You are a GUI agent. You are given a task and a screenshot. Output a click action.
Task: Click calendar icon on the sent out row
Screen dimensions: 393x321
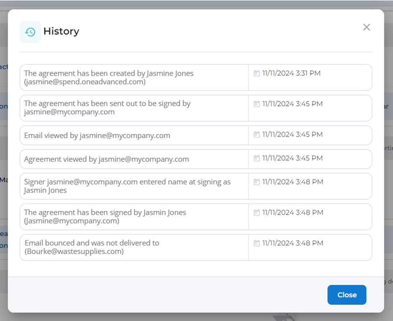257,104
